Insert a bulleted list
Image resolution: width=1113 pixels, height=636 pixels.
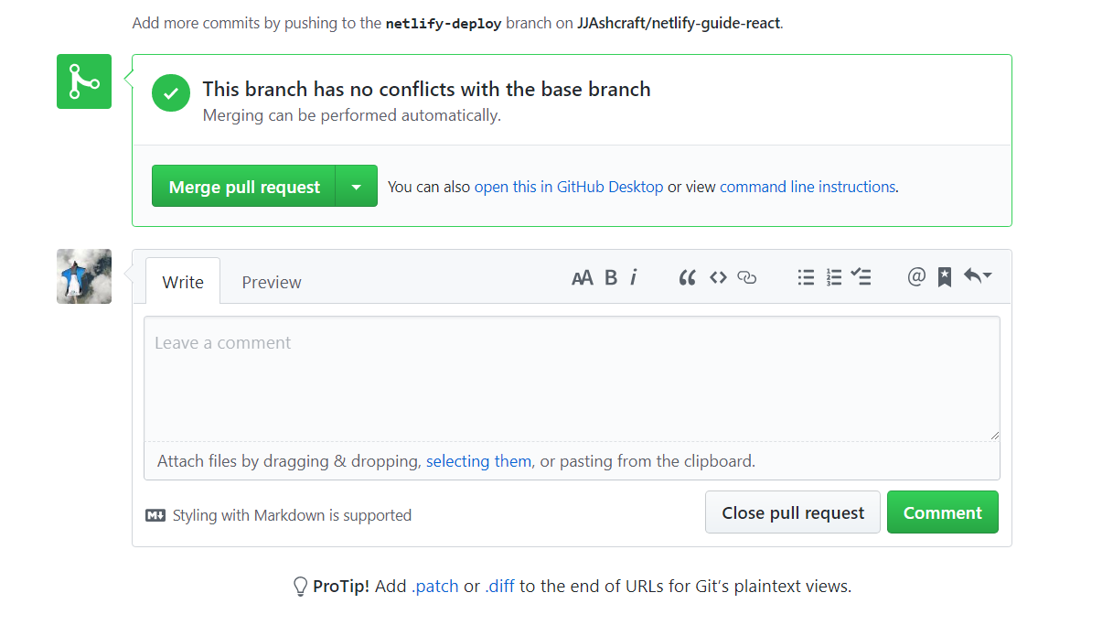pos(806,278)
